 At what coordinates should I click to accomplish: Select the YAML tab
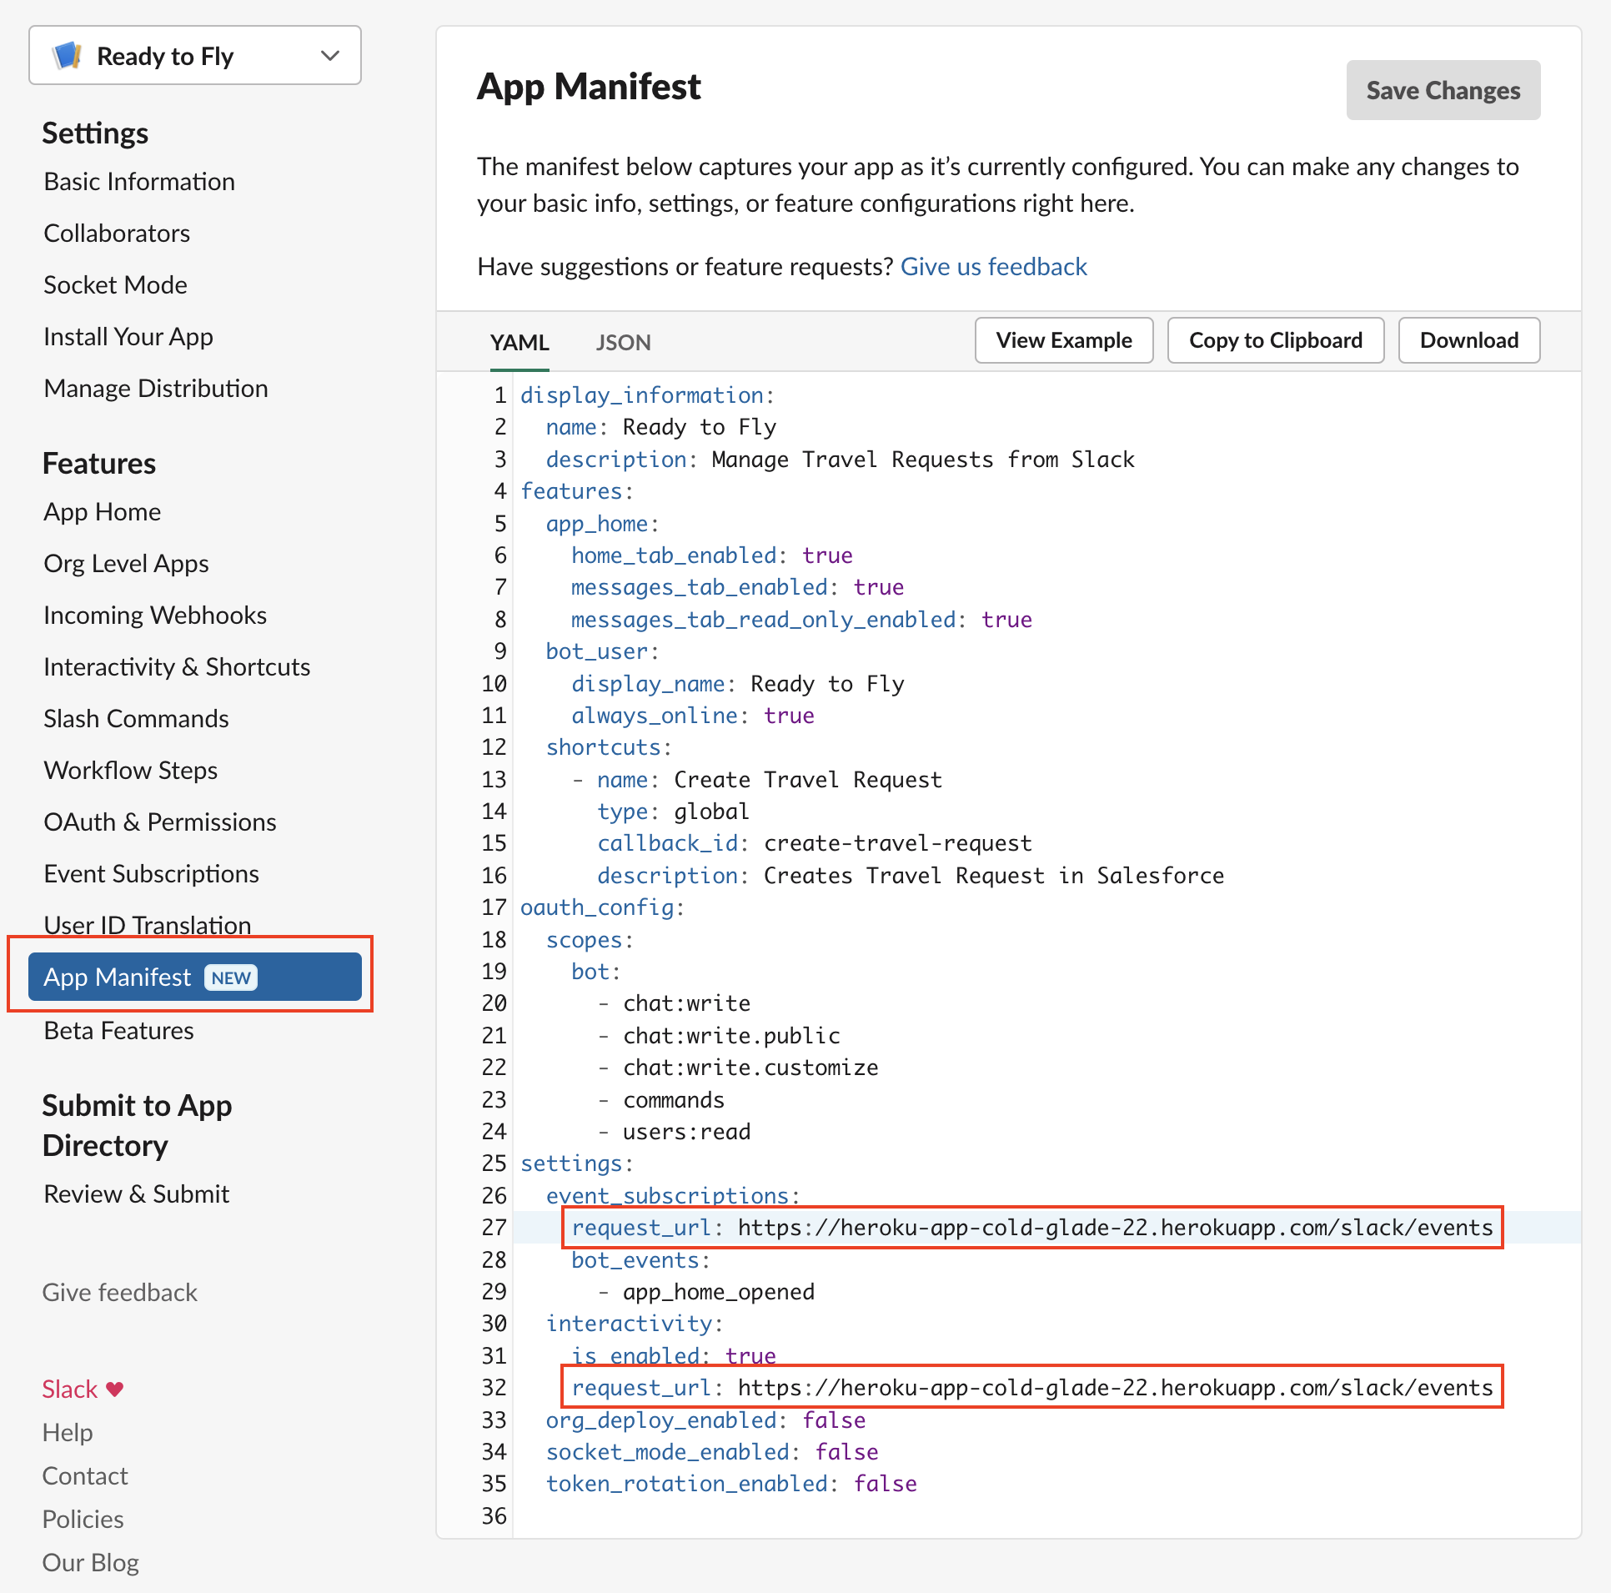pos(519,342)
